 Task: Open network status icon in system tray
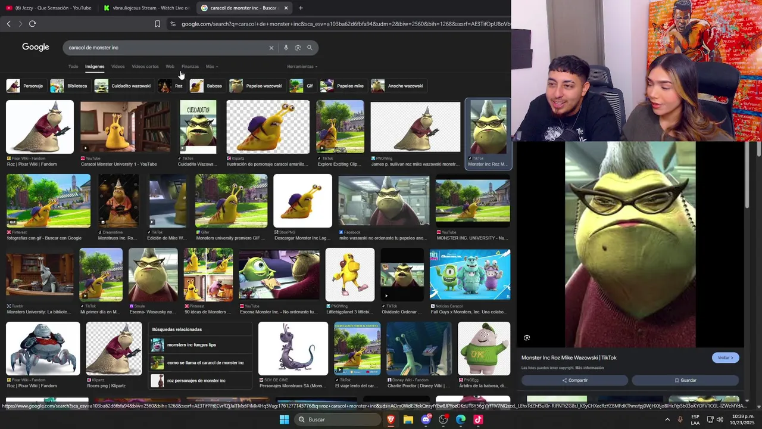click(x=710, y=419)
